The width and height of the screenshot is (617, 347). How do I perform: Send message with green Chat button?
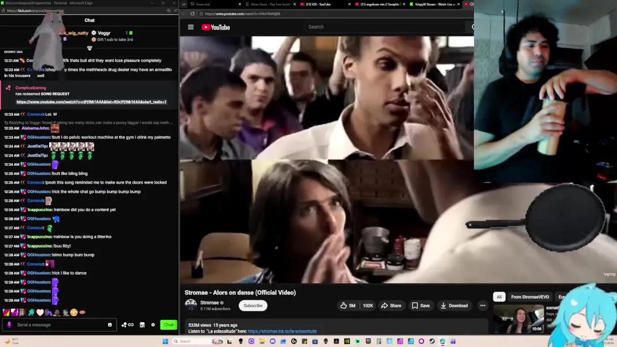(x=169, y=325)
